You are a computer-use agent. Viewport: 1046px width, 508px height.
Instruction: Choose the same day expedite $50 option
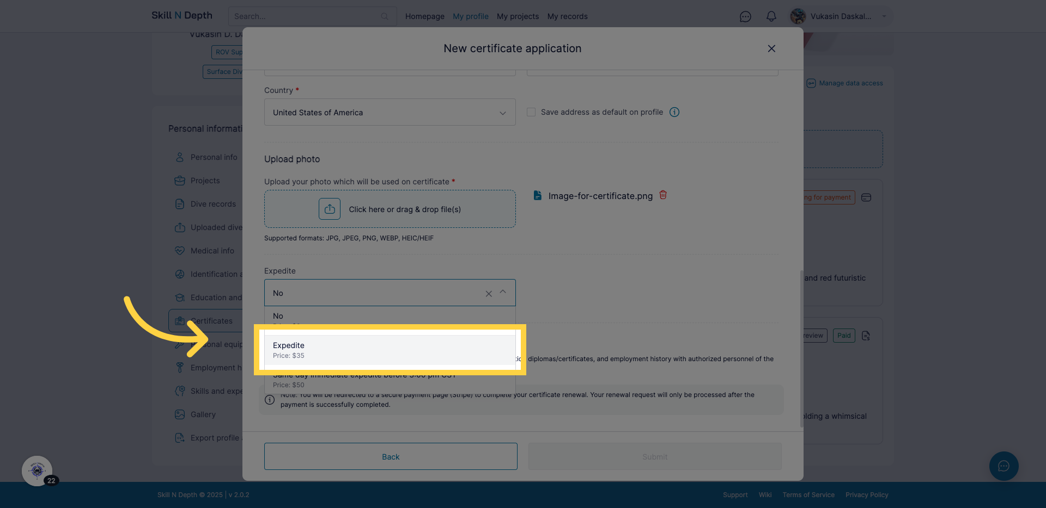pos(390,380)
